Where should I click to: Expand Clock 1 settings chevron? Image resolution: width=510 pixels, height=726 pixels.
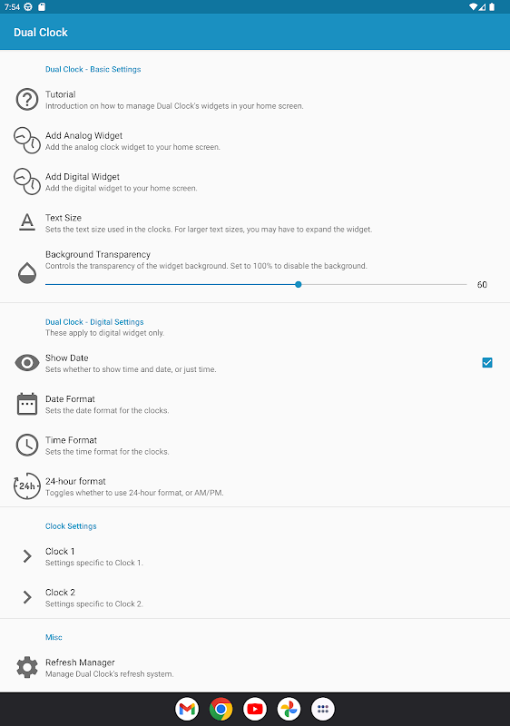pos(27,556)
